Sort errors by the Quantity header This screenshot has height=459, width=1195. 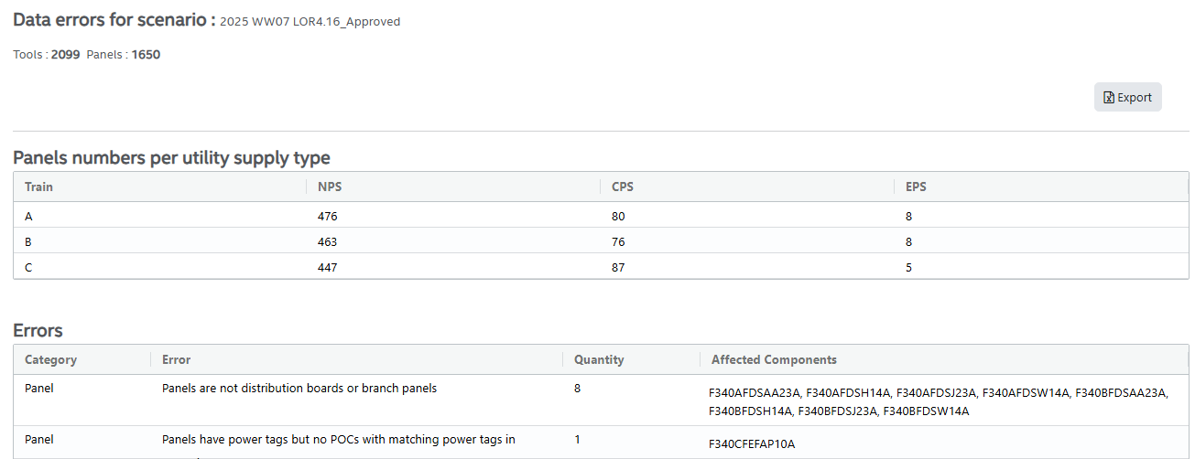(x=599, y=359)
